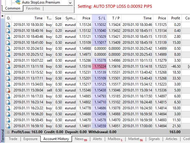This screenshot has width=190, height=143.
Task: Click order icon for 20:24:53 buy trade
Action: pos(8,49)
